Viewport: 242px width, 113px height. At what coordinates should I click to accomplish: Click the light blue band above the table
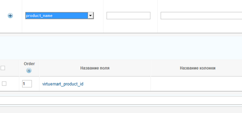[x=121, y=48]
